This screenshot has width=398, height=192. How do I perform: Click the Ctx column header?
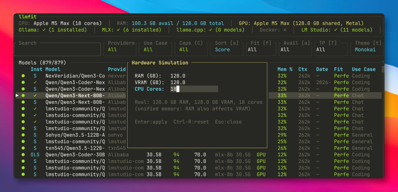pyautogui.click(x=303, y=69)
